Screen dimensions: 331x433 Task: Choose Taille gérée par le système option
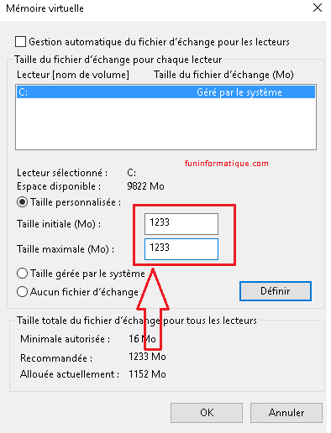tap(22, 274)
